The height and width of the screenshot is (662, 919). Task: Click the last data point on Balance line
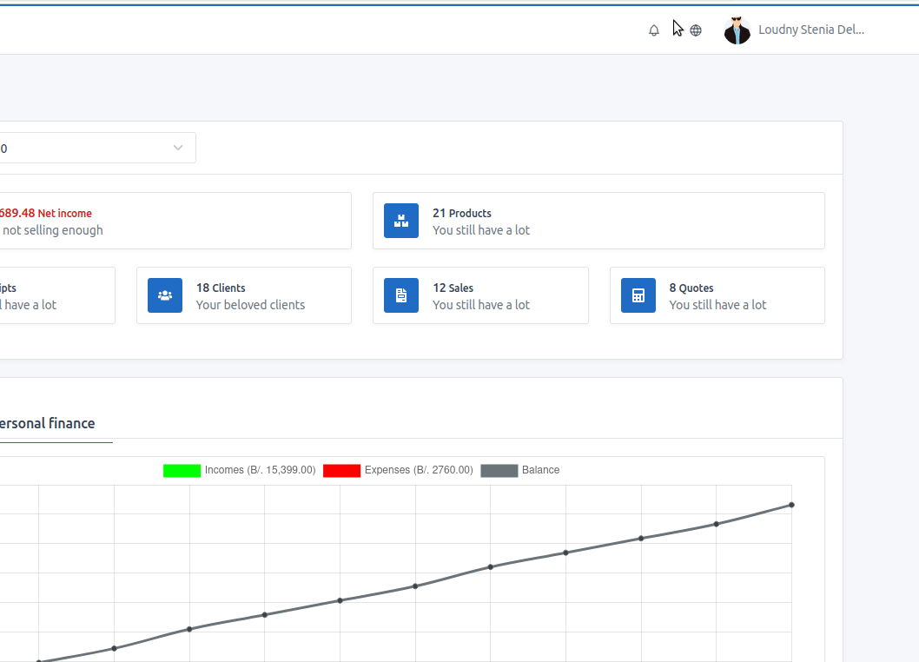(x=791, y=505)
